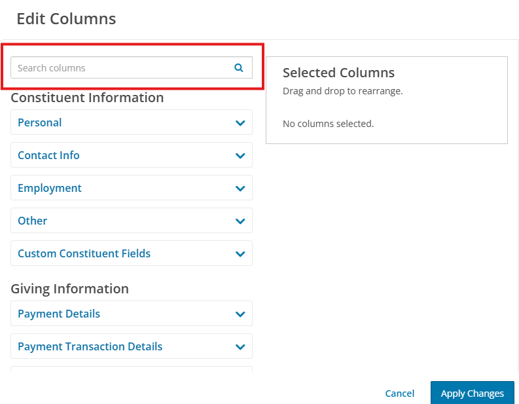Click the chevron icon next to Other
Image resolution: width=519 pixels, height=404 pixels.
240,221
